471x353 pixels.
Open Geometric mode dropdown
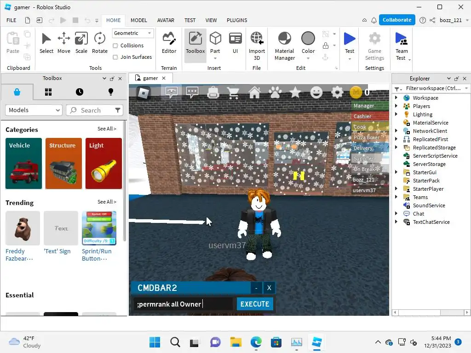coord(133,33)
